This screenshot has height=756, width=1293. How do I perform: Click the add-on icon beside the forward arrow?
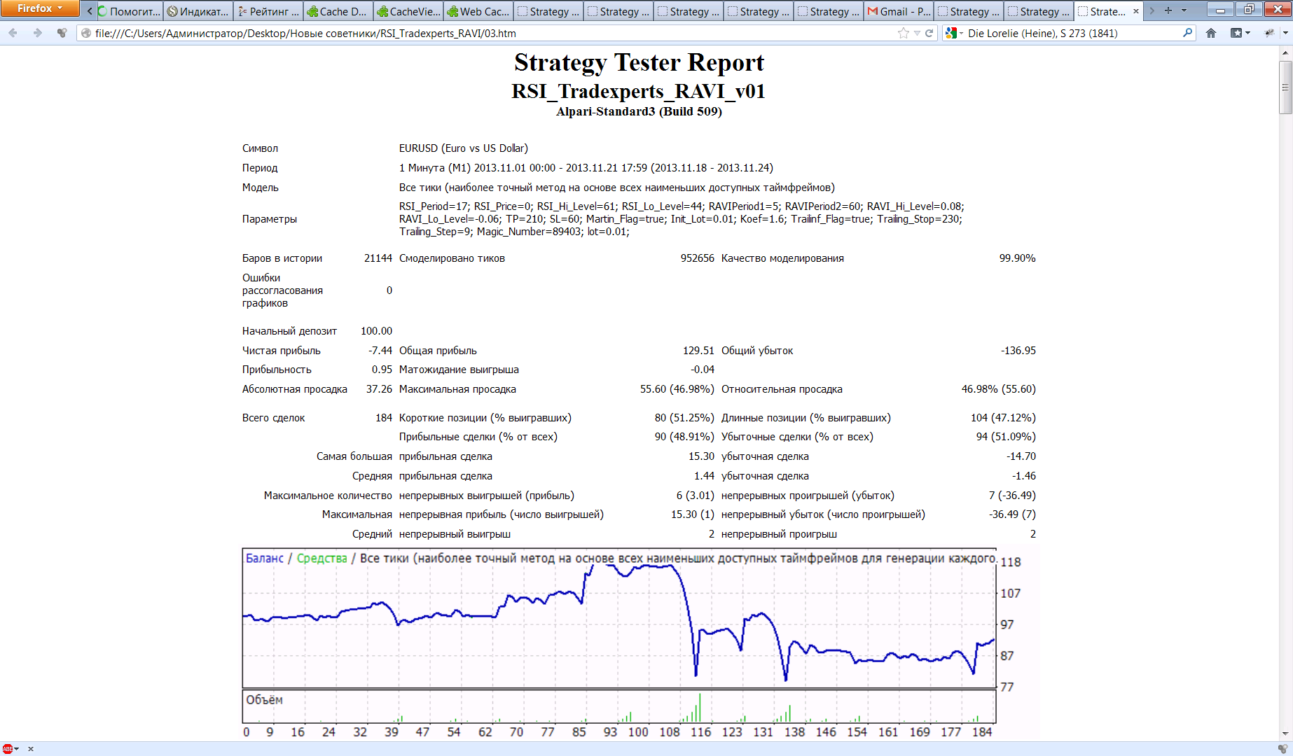(x=62, y=33)
